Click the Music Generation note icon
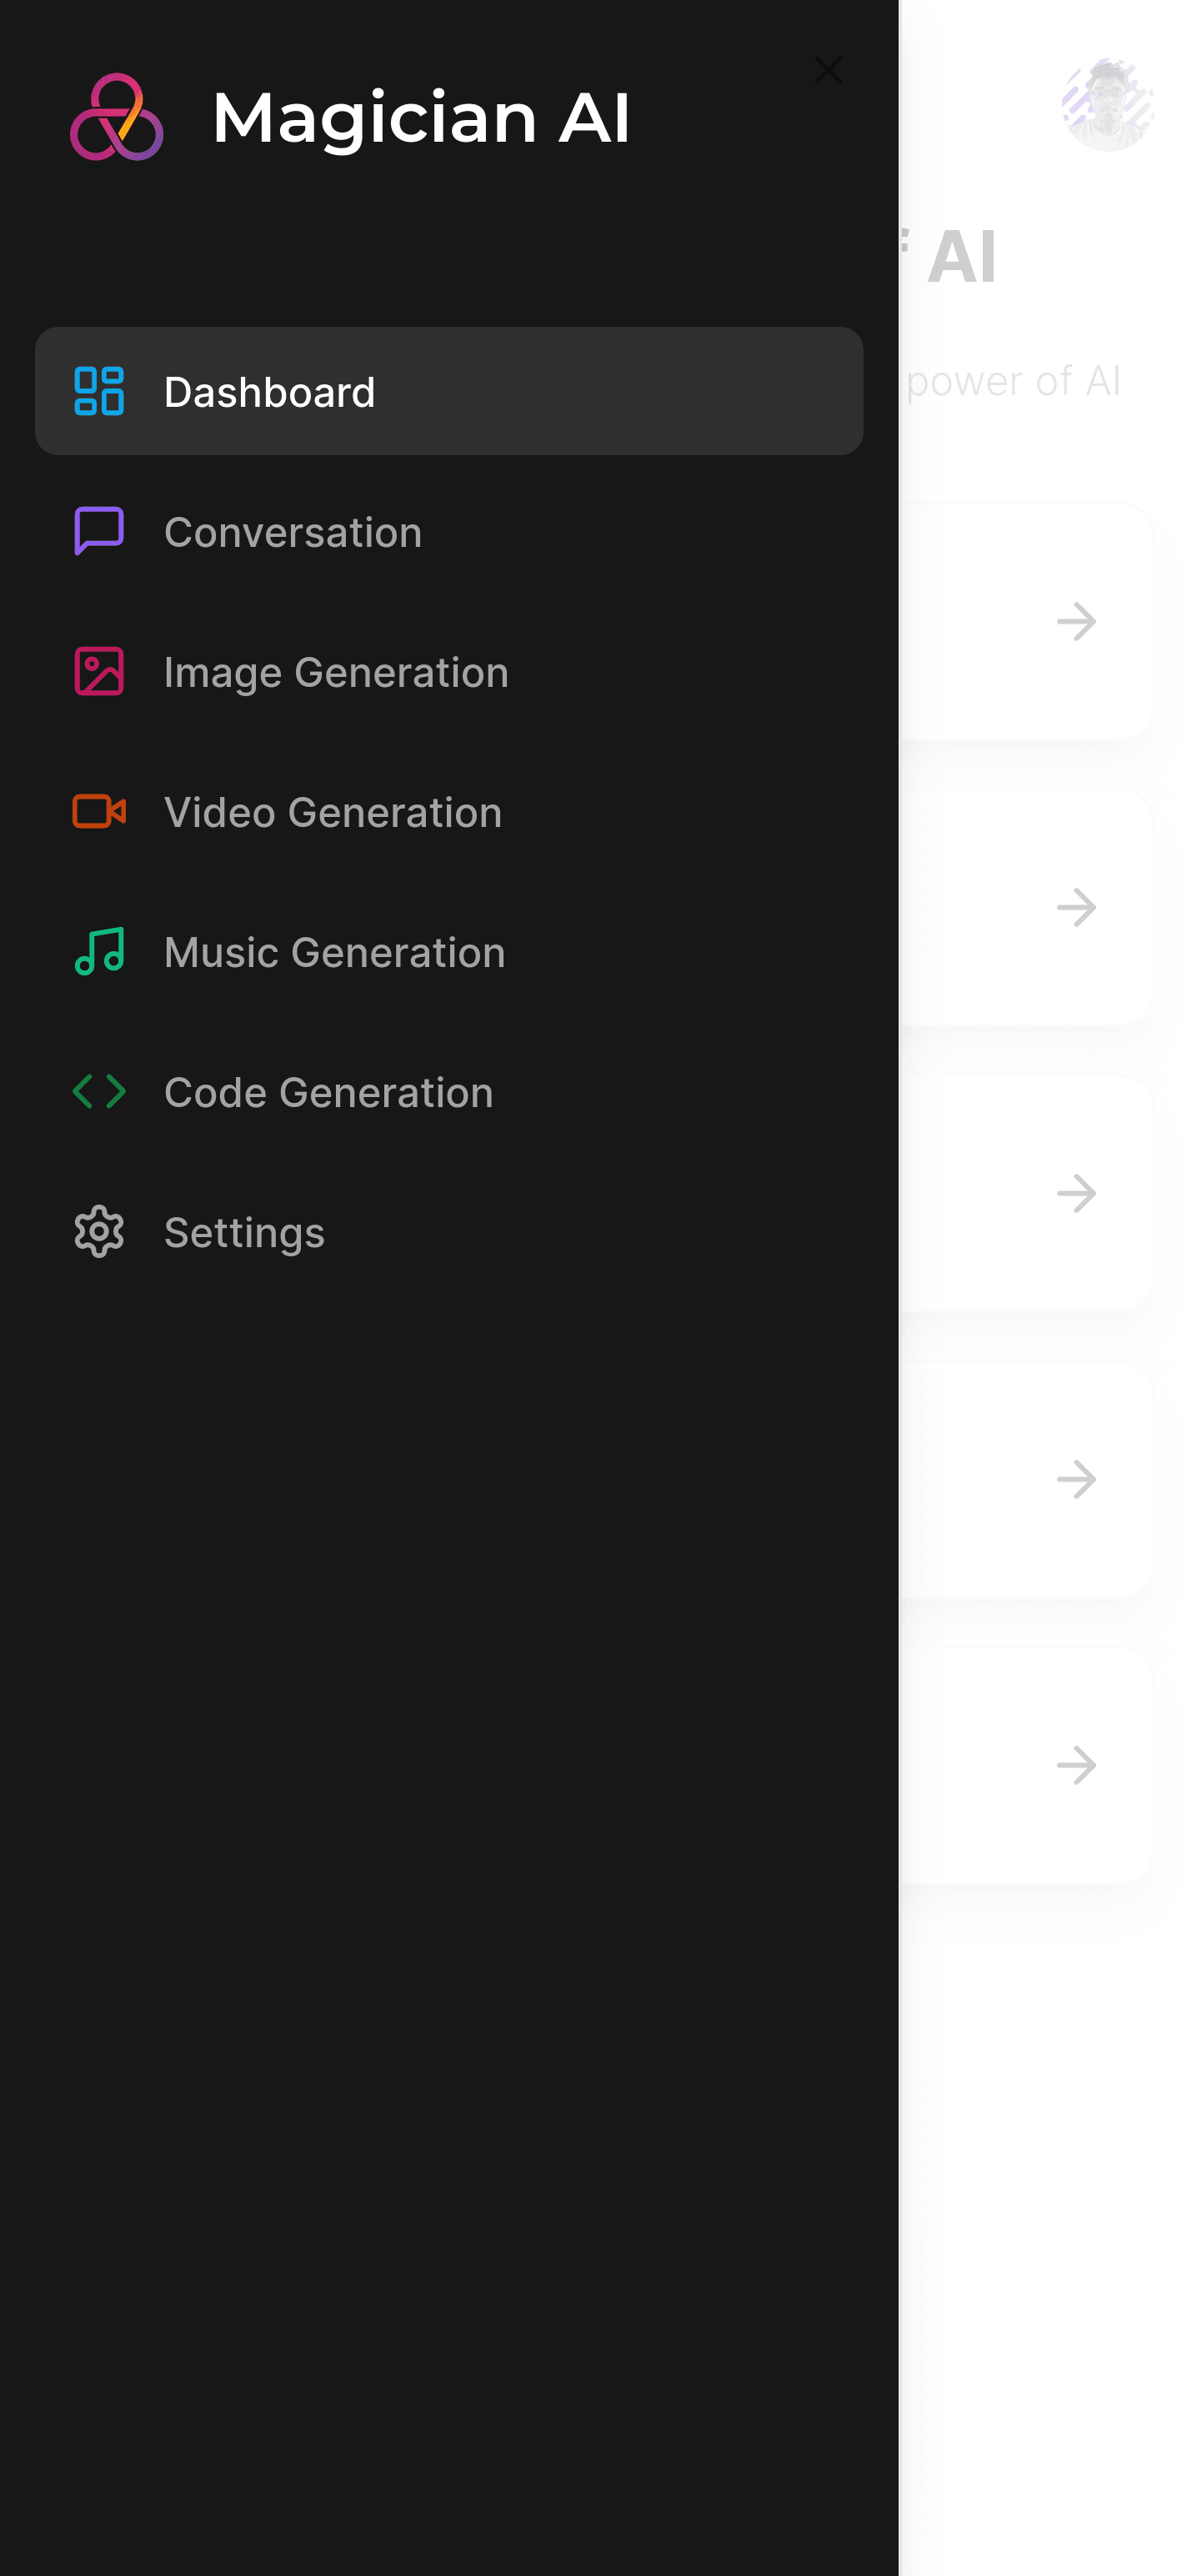 pyautogui.click(x=99, y=951)
